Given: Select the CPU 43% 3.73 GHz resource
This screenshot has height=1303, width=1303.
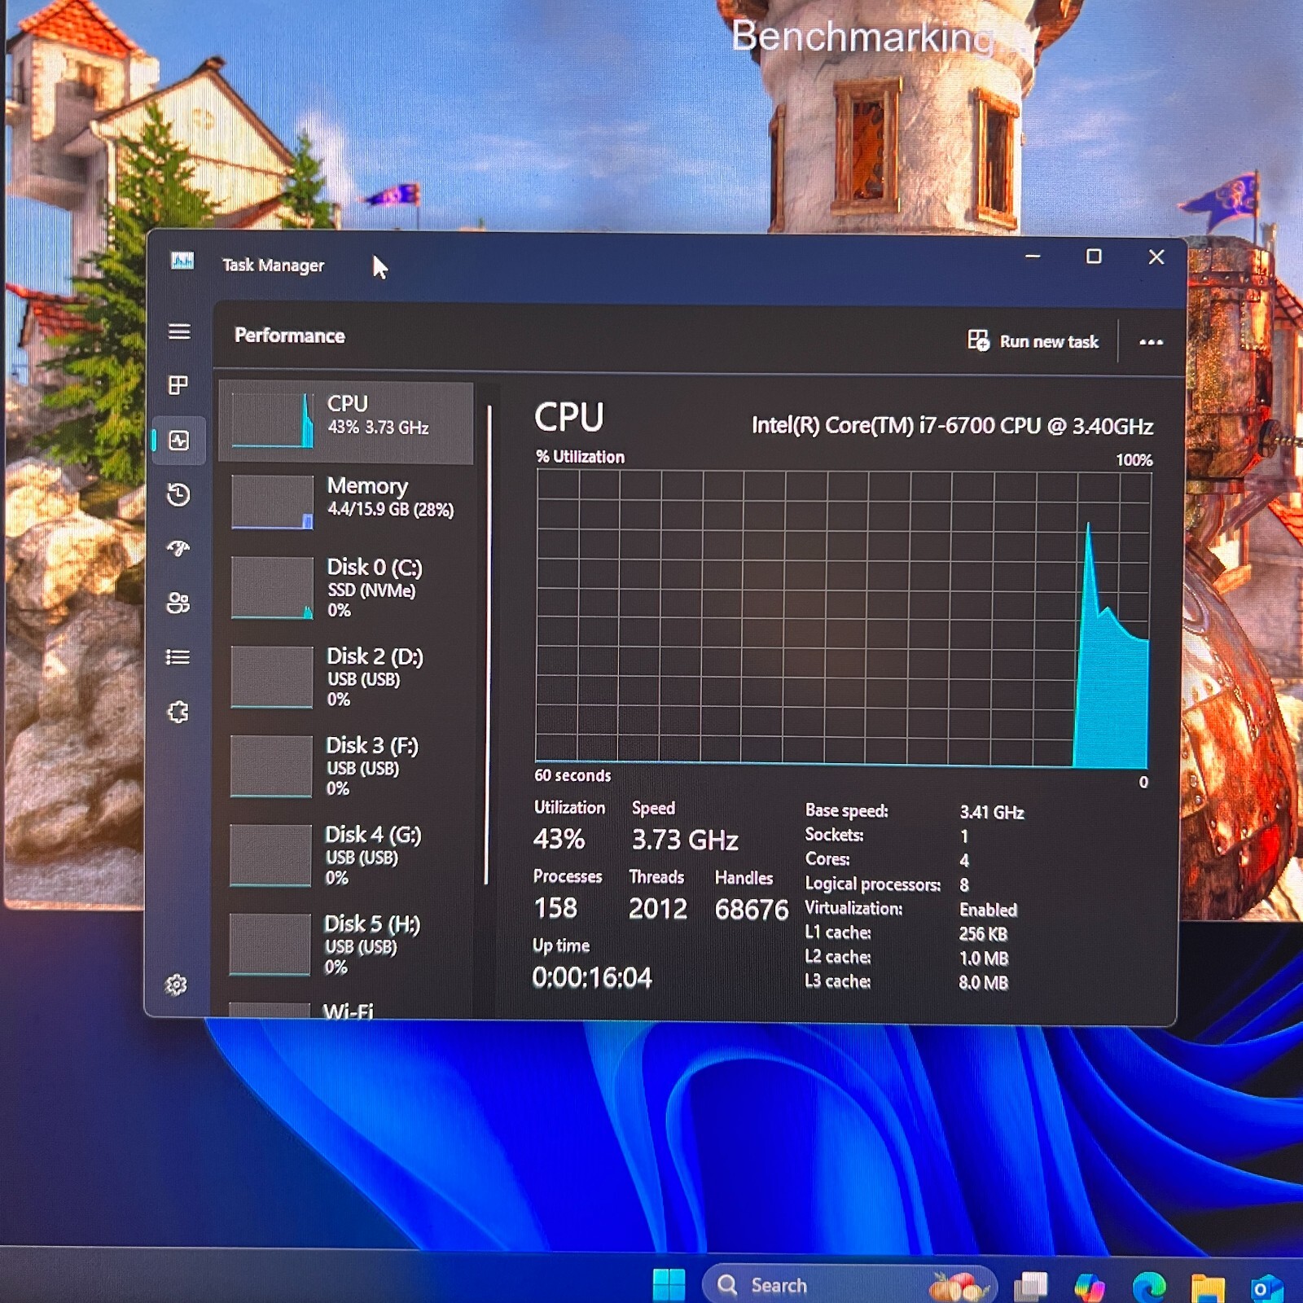Looking at the screenshot, I should tap(346, 422).
